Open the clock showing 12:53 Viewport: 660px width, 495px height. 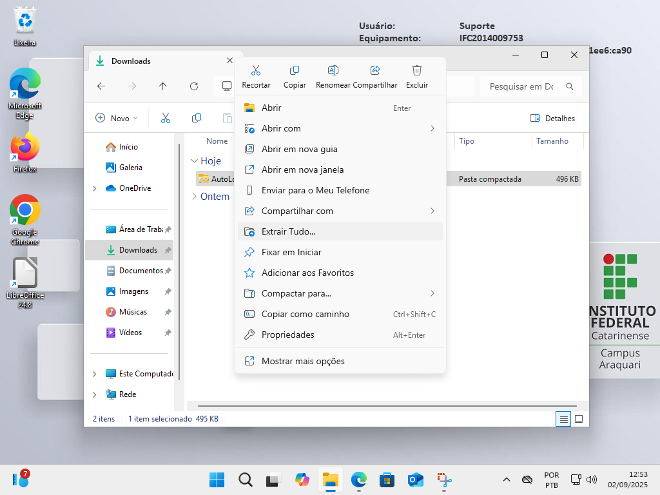(x=628, y=480)
